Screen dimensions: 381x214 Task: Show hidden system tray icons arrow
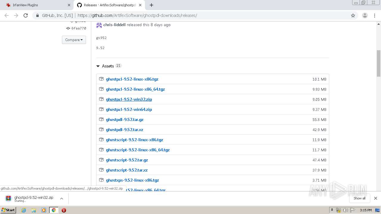332,210
